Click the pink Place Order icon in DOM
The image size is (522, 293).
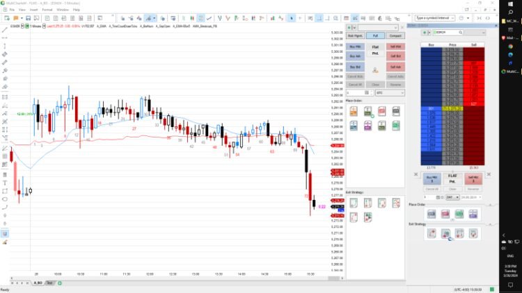445,214
